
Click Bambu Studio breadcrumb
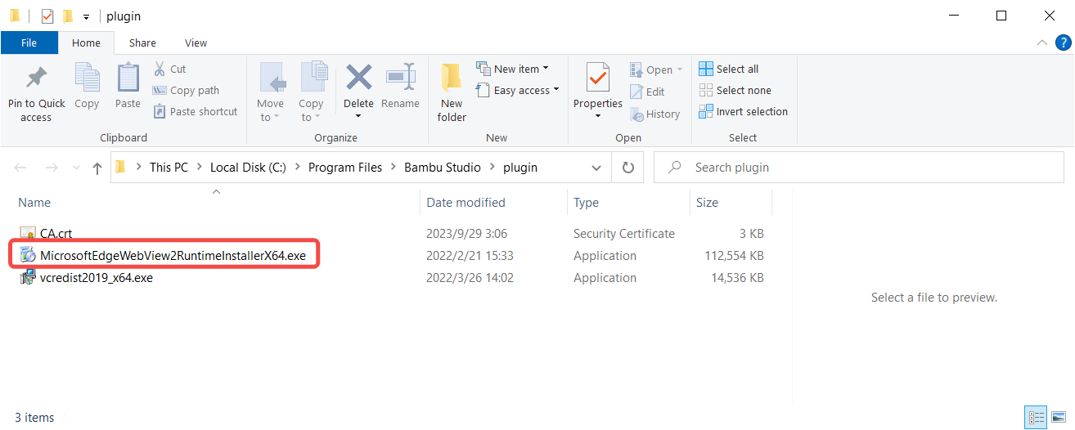444,168
